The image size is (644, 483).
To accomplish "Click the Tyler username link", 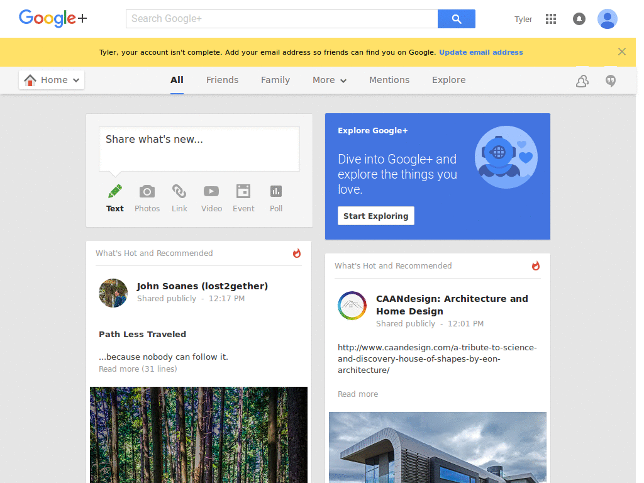I will tap(523, 19).
